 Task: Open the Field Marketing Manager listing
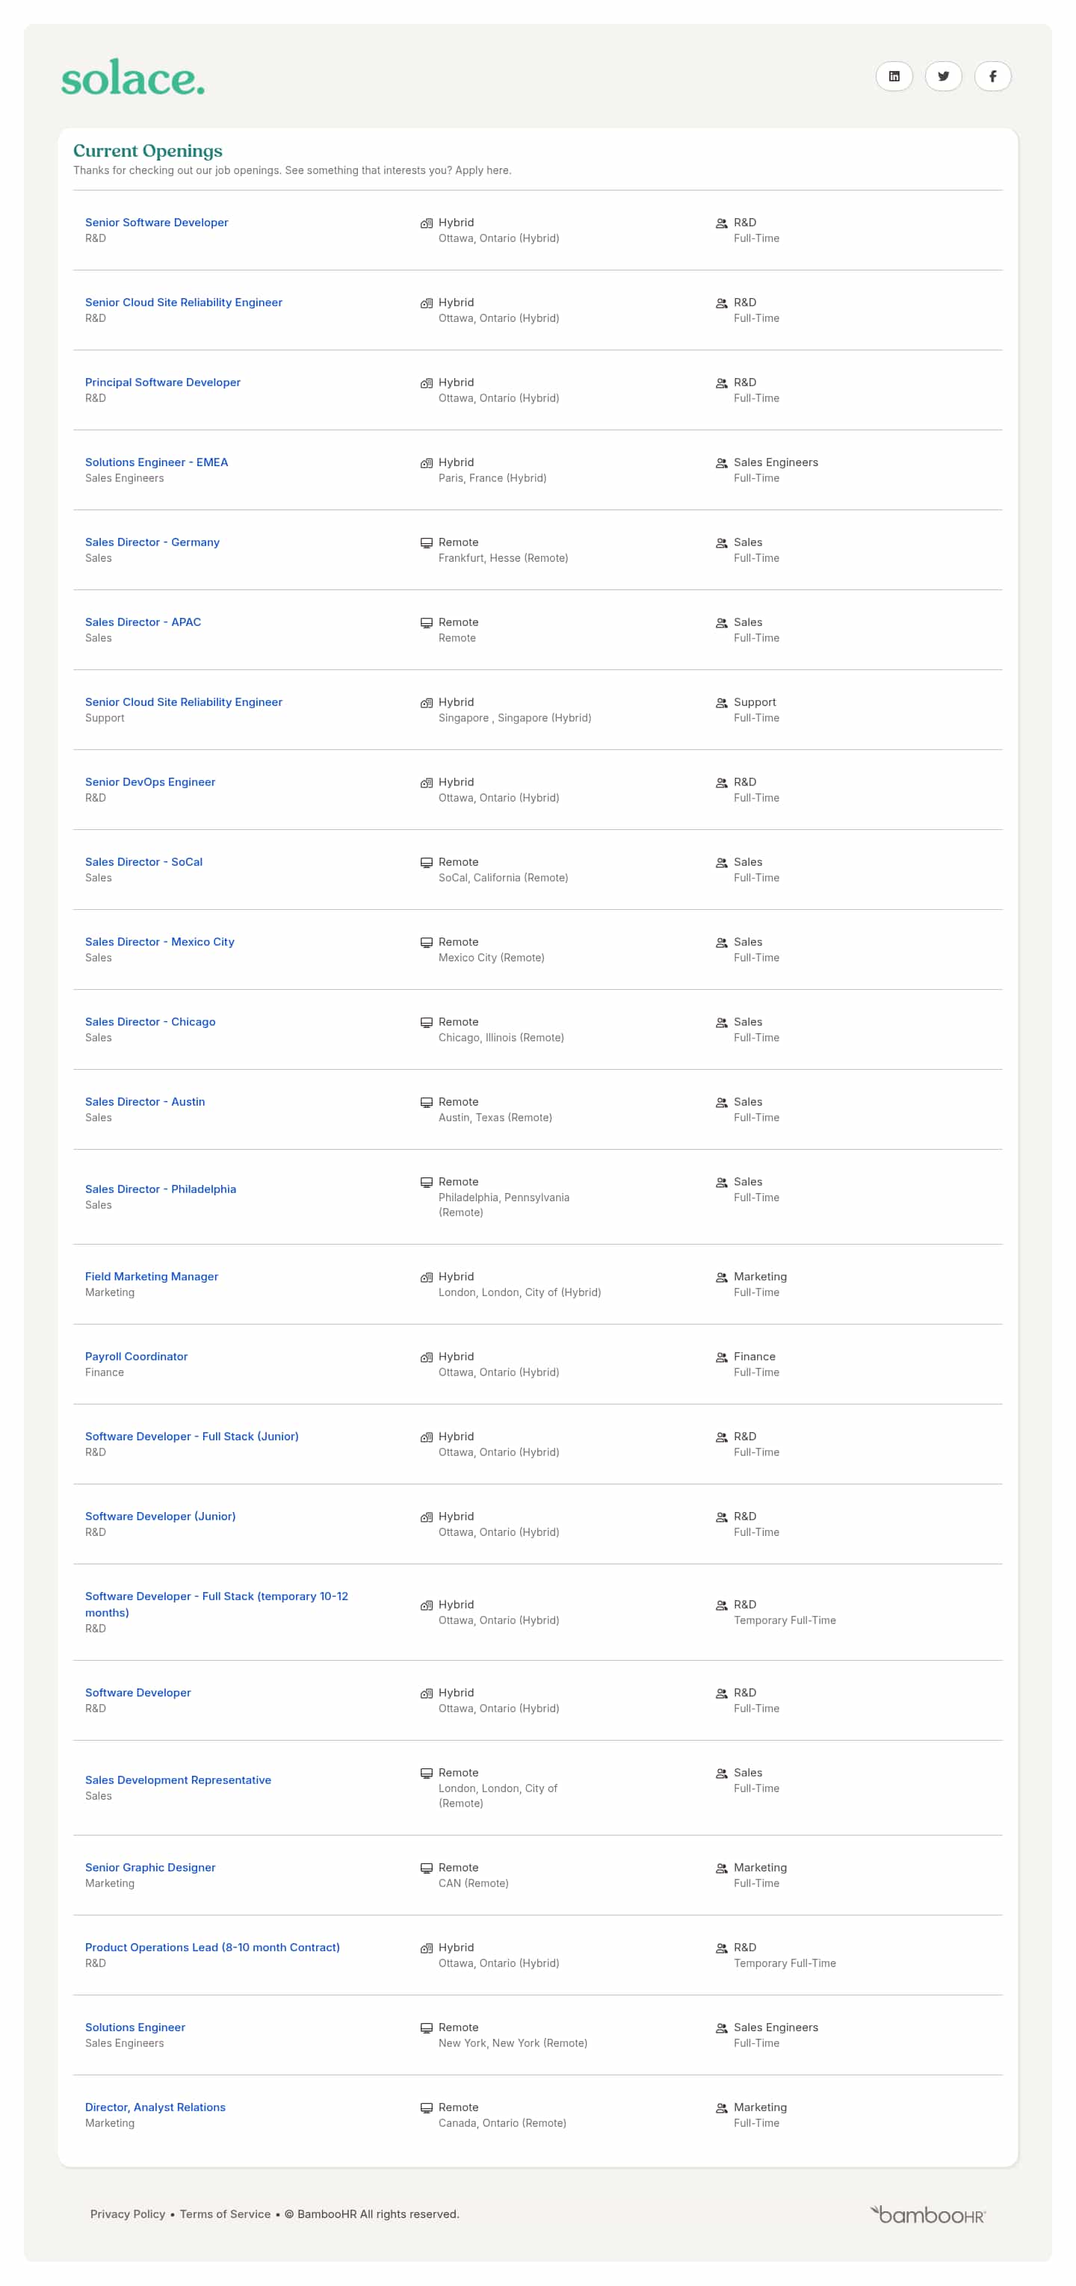(152, 1276)
